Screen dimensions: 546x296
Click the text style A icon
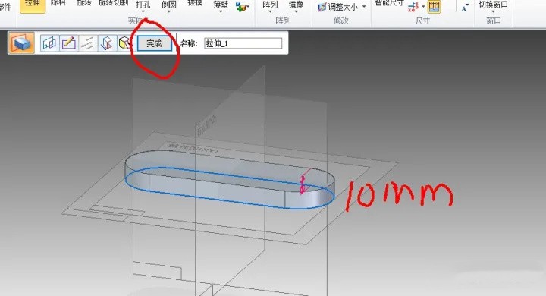[464, 8]
